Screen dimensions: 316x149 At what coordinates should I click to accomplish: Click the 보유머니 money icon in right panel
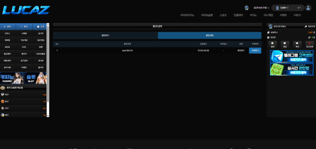click(268, 32)
